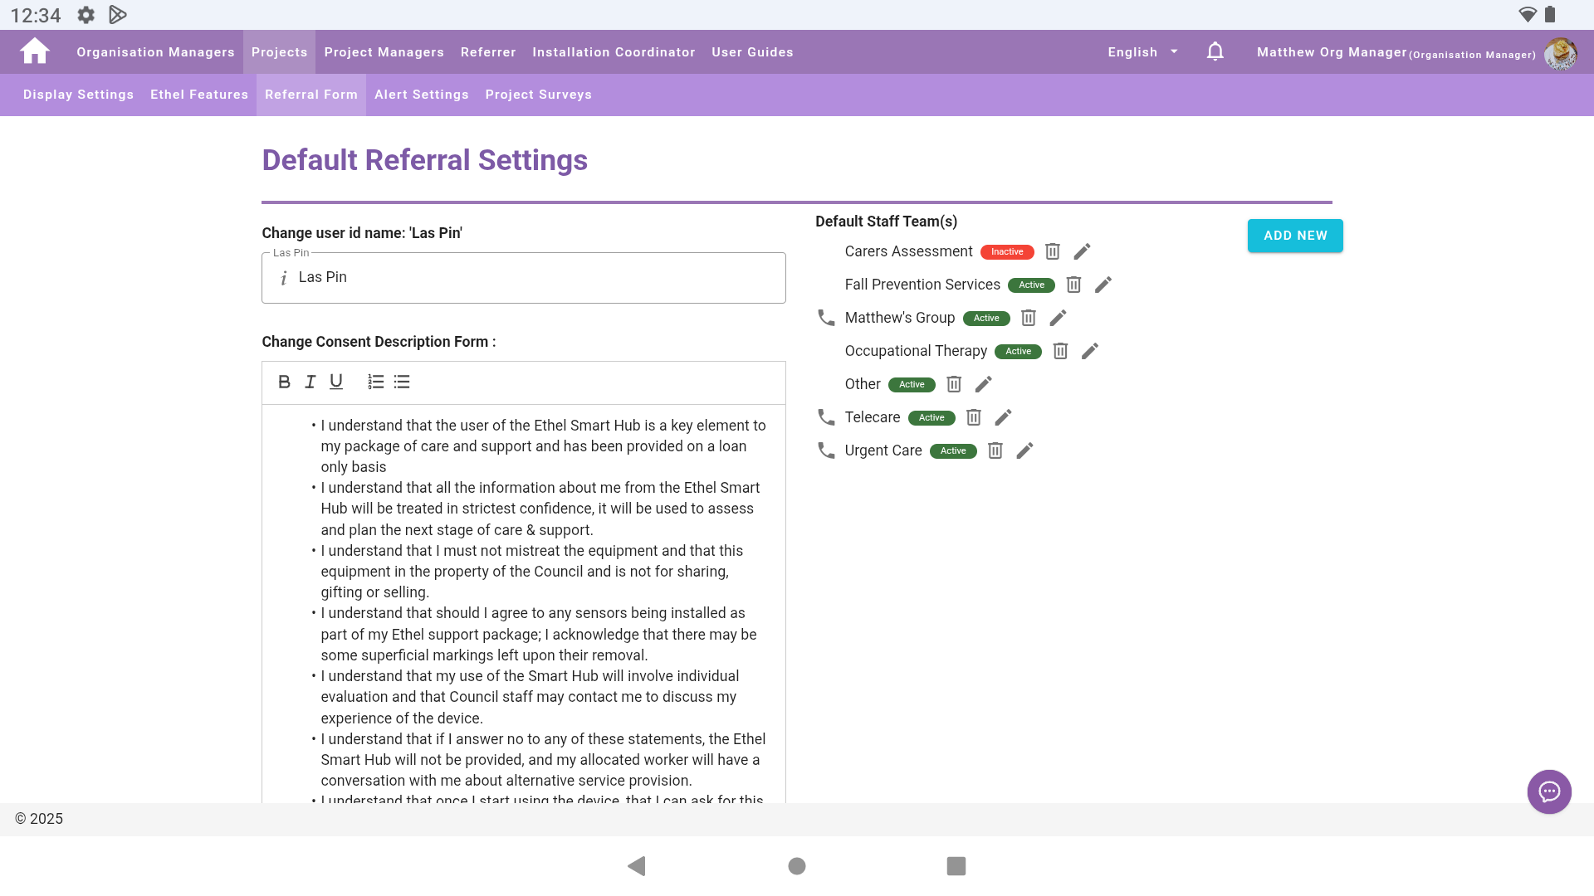1594x896 pixels.
Task: Delete the Carers Assessment team
Action: click(x=1052, y=251)
